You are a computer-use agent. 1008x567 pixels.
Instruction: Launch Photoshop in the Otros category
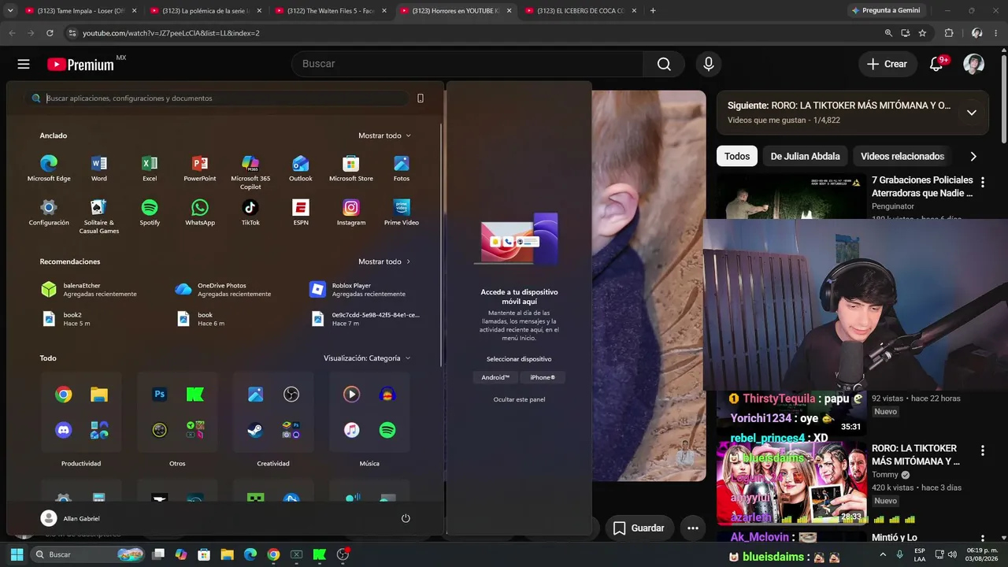(x=160, y=395)
